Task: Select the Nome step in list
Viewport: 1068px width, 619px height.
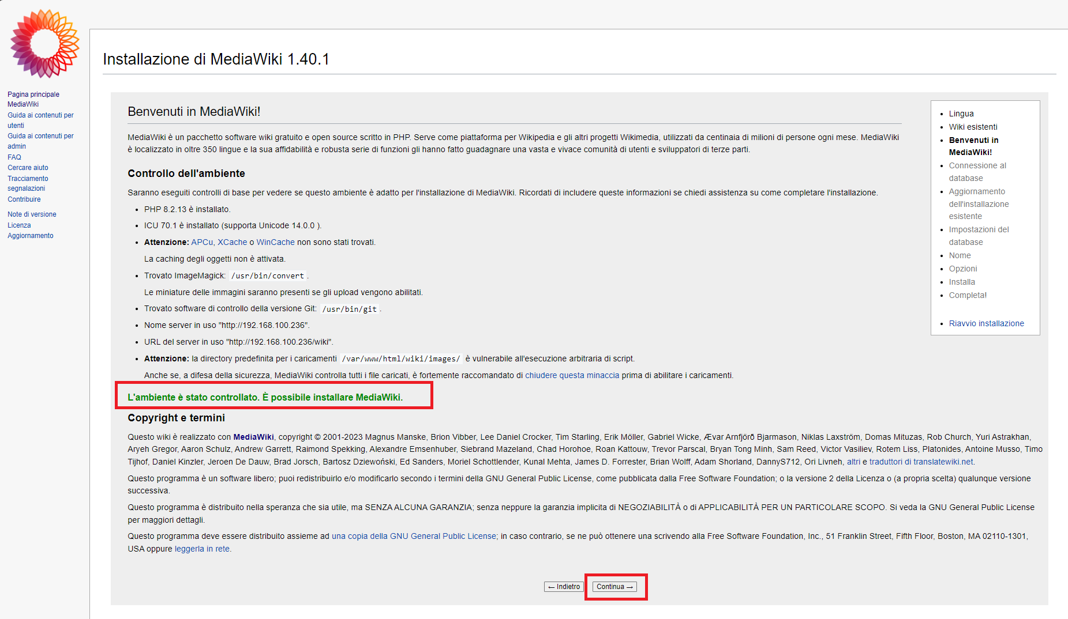Action: 960,255
